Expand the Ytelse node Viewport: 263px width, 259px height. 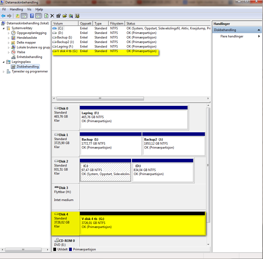(x=9, y=52)
